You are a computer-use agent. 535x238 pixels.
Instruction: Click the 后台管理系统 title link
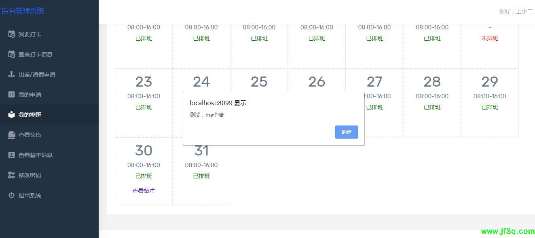[23, 11]
